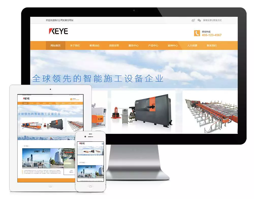The width and height of the screenshot is (254, 199).
Task: Choose 人力资源 in the navigation bar
Action: (x=192, y=46)
